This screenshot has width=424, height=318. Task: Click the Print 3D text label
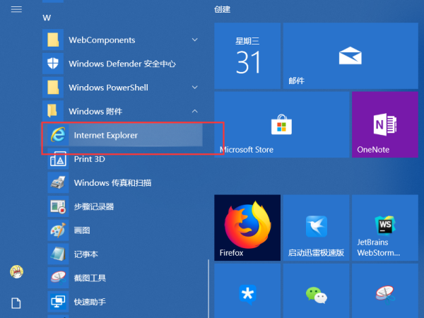[90, 159]
